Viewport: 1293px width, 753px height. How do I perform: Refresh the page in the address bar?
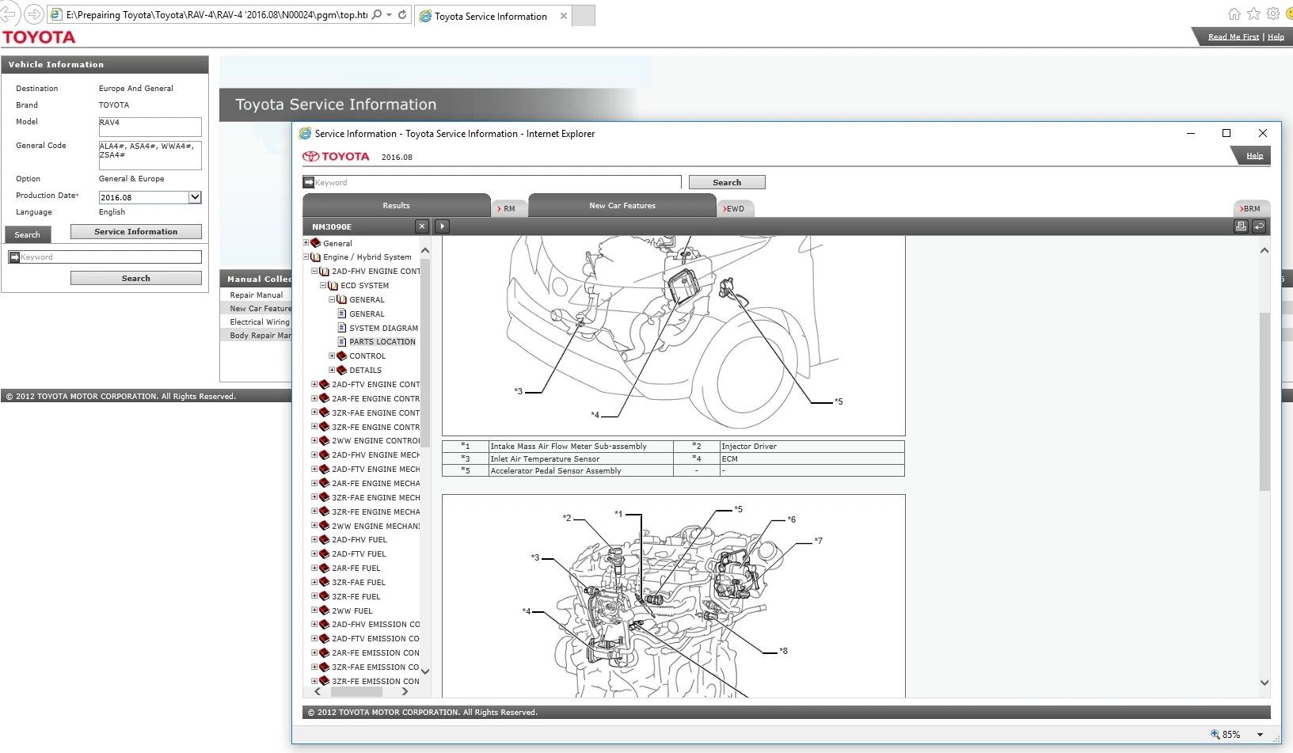[x=402, y=14]
